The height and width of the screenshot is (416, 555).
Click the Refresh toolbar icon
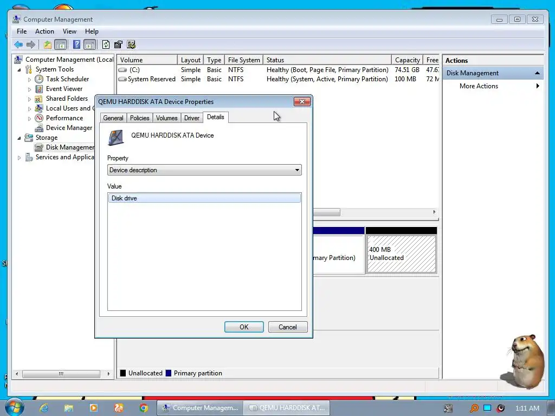pyautogui.click(x=106, y=44)
